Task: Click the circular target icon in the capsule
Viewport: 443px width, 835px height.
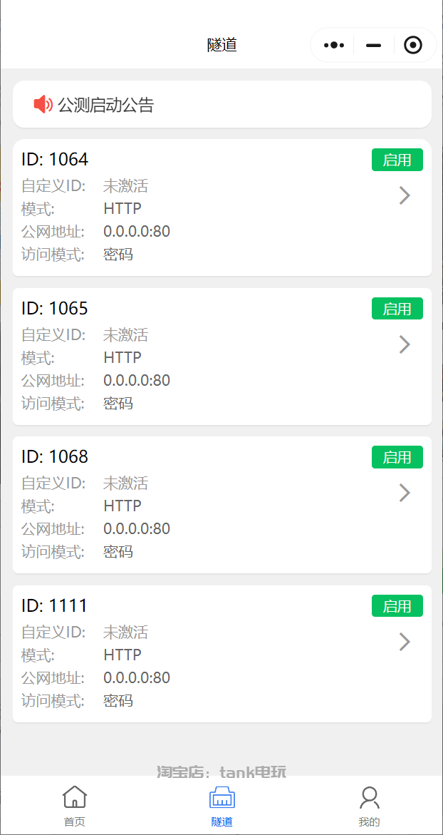Action: 412,44
